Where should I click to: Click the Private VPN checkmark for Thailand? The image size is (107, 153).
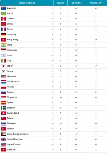click(96, 123)
